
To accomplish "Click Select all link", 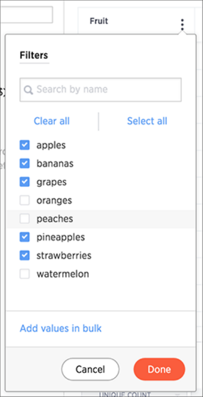I will pyautogui.click(x=147, y=121).
